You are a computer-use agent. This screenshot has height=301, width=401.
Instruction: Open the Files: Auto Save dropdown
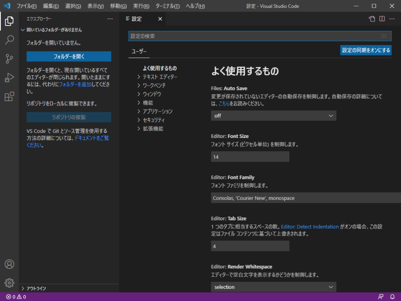273,116
